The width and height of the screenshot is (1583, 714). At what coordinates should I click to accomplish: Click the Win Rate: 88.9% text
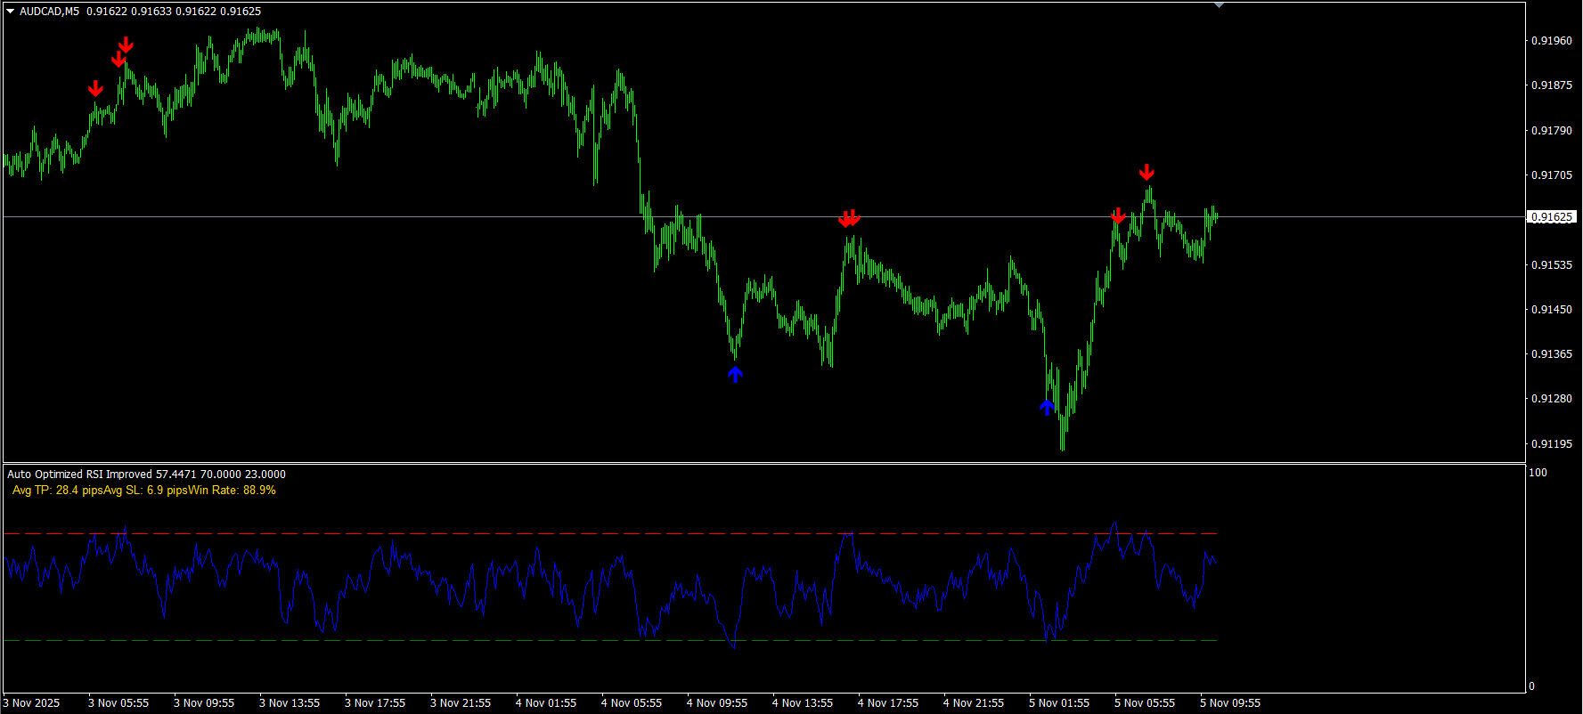pyautogui.click(x=233, y=491)
